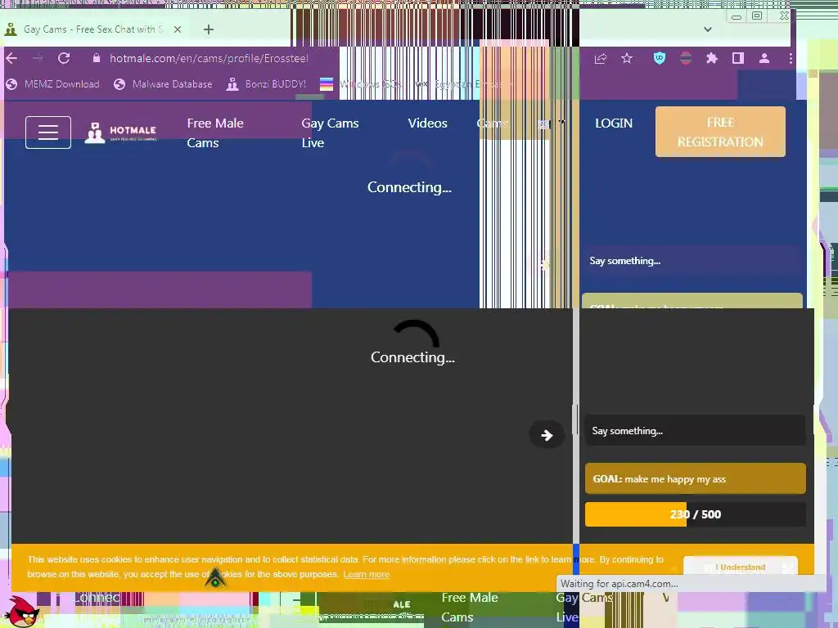Open the Bonzi BUDDY! bookmark

[266, 84]
